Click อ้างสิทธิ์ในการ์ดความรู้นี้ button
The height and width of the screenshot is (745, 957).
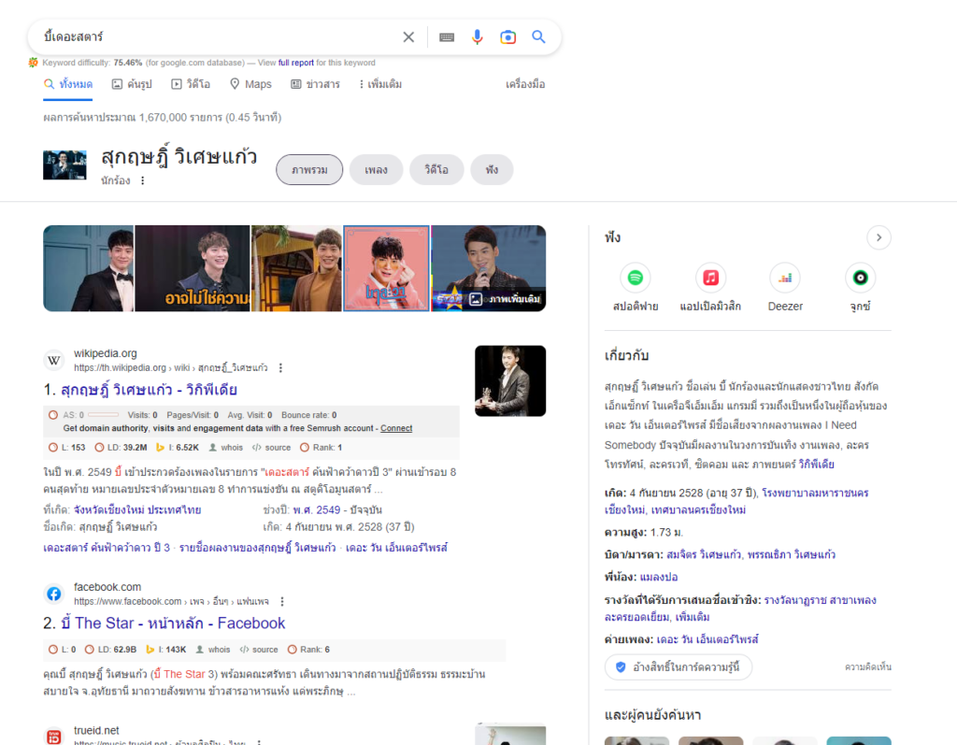(x=678, y=666)
